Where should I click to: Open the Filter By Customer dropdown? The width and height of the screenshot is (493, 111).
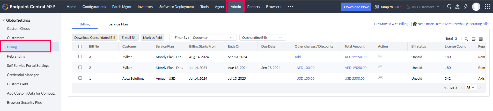(x=213, y=38)
